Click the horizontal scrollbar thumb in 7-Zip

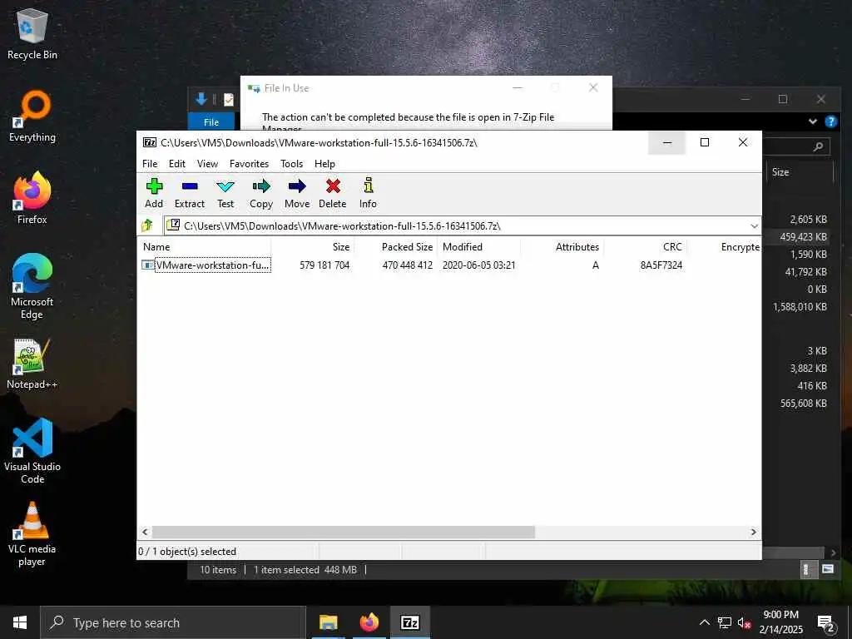[344, 532]
